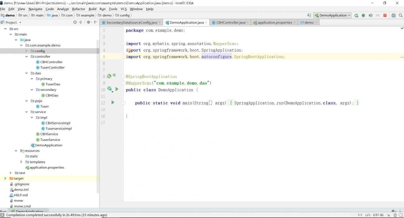Open the DemoApplication run configuration dropdown
This screenshot has width=404, height=218.
(332, 15)
